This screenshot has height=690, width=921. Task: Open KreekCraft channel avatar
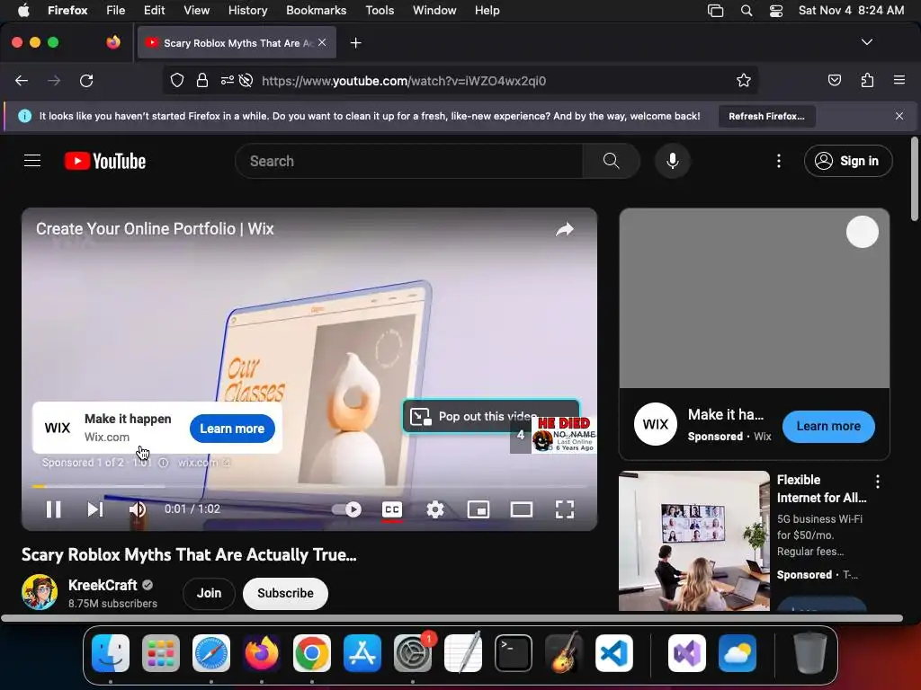[40, 592]
